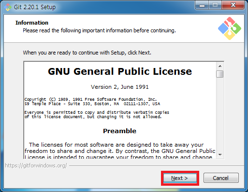248x192 pixels.
Task: Minimize the Git Setup window
Action: point(202,5)
